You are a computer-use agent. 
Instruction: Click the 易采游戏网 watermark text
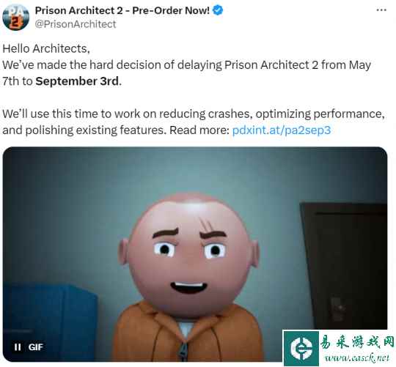[x=356, y=343]
